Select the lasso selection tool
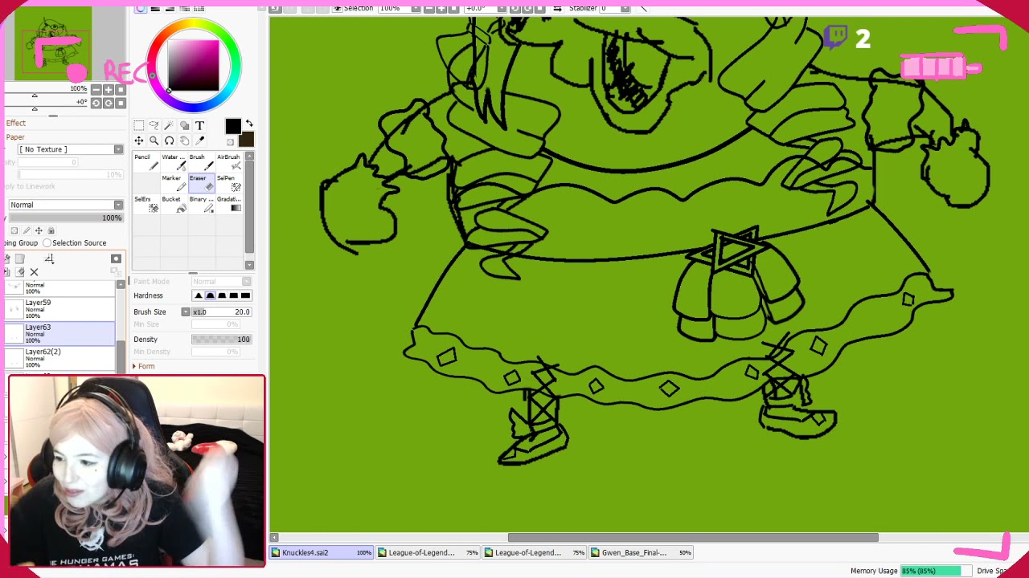 tap(154, 125)
